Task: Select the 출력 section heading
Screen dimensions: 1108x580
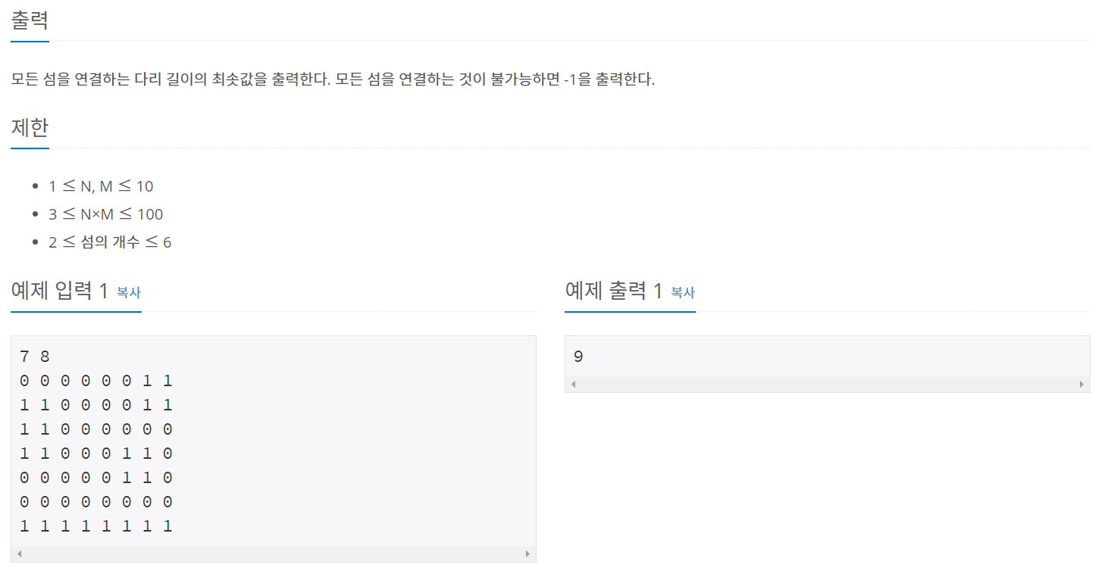Action: coord(30,20)
